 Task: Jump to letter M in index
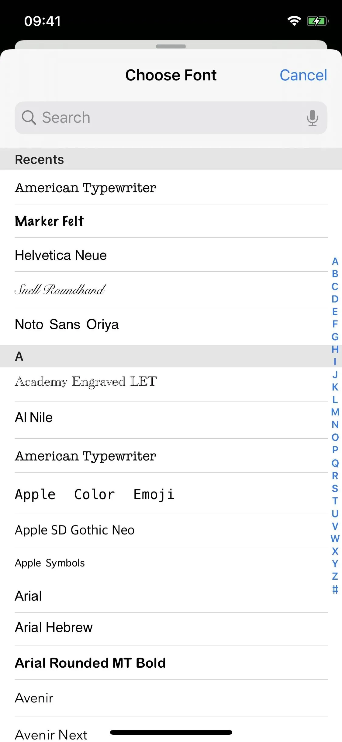335,412
